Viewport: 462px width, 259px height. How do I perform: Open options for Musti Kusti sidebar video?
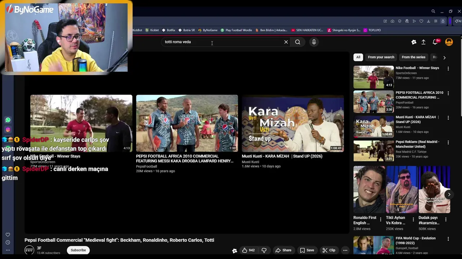click(448, 118)
